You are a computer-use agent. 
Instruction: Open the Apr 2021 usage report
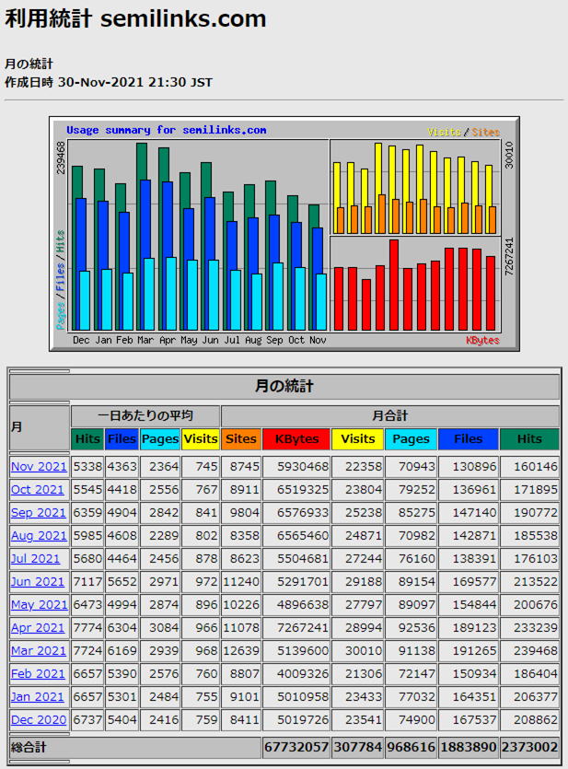click(x=38, y=628)
